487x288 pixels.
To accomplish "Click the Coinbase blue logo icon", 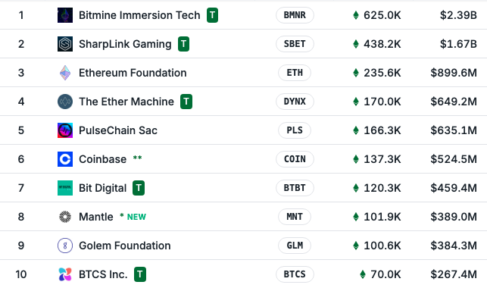I will coord(65,159).
